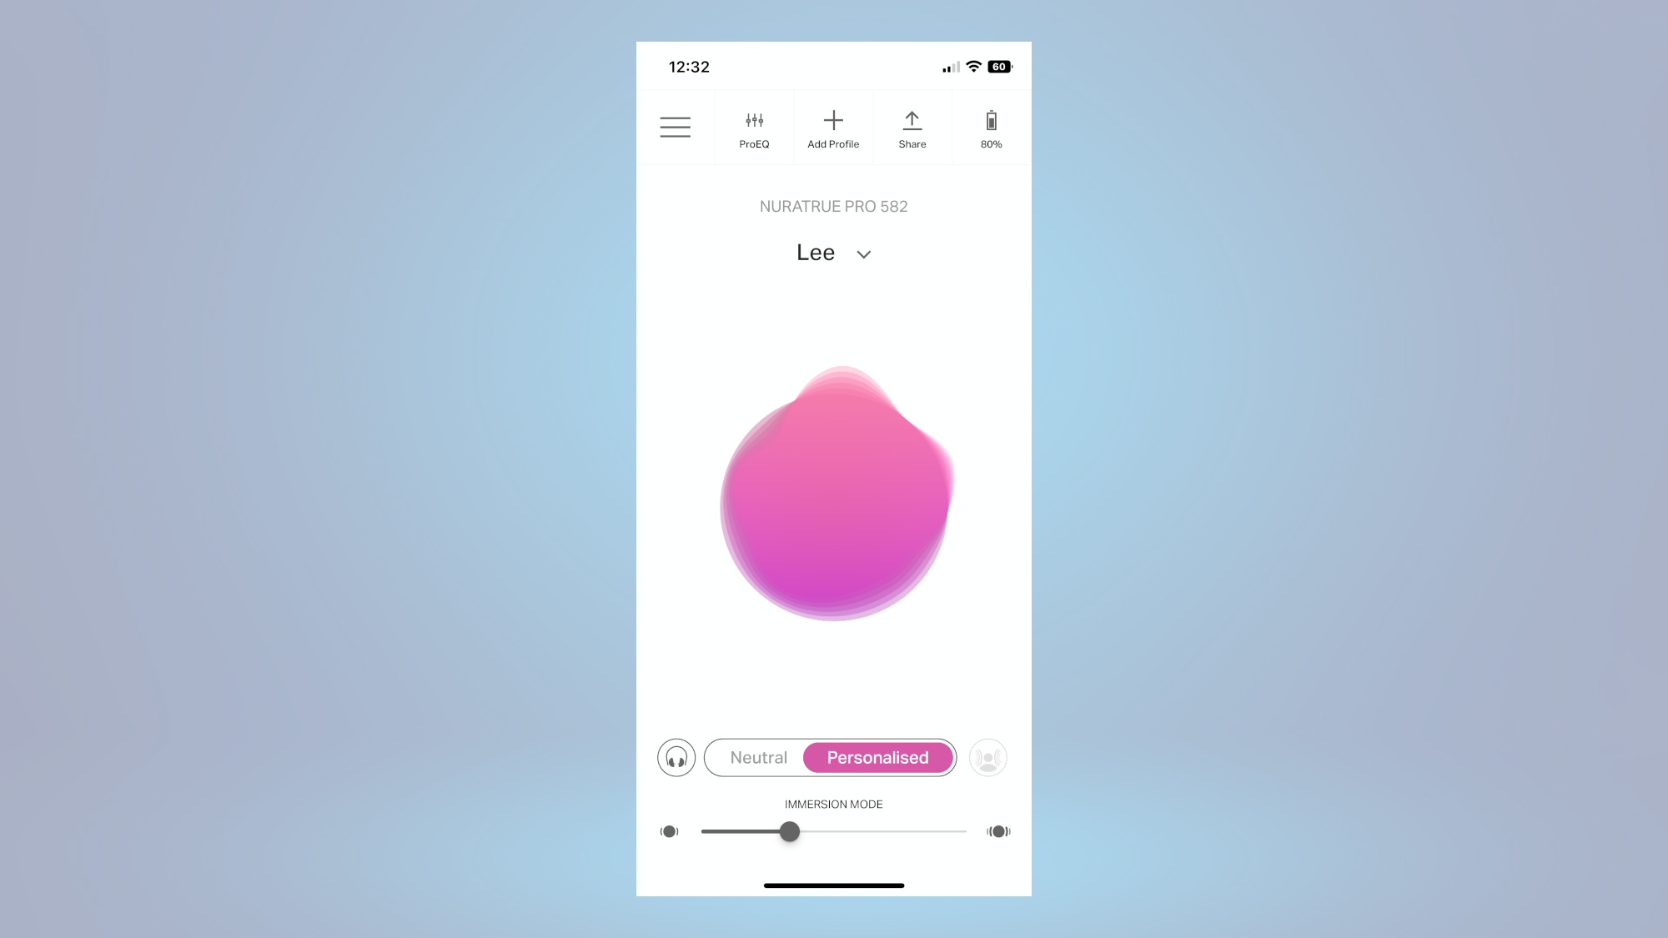Tap the headphones output icon
Image resolution: width=1668 pixels, height=938 pixels.
(x=676, y=757)
